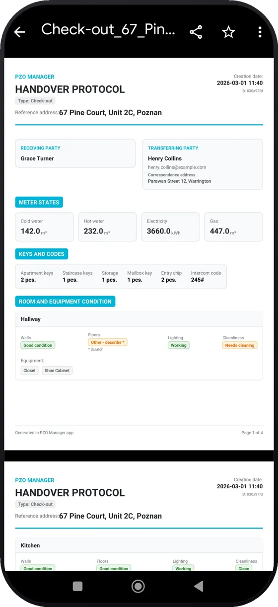Select the Grace Turner receiving party name
Viewport: 278px width, 607px height.
(x=37, y=158)
